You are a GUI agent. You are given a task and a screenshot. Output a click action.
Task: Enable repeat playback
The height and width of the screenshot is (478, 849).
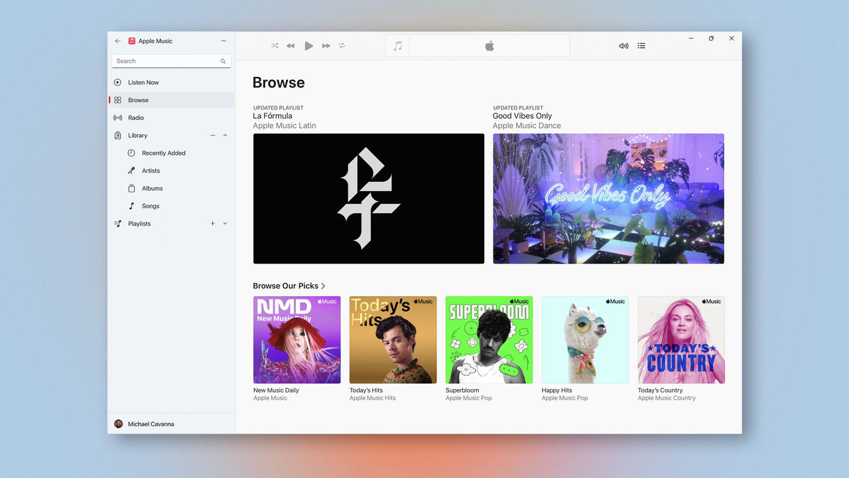342,46
